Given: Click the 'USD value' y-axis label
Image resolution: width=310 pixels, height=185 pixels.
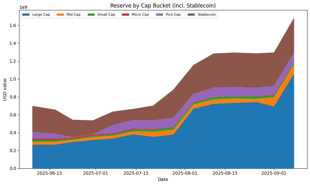Looking at the screenshot, I should click(x=5, y=89).
